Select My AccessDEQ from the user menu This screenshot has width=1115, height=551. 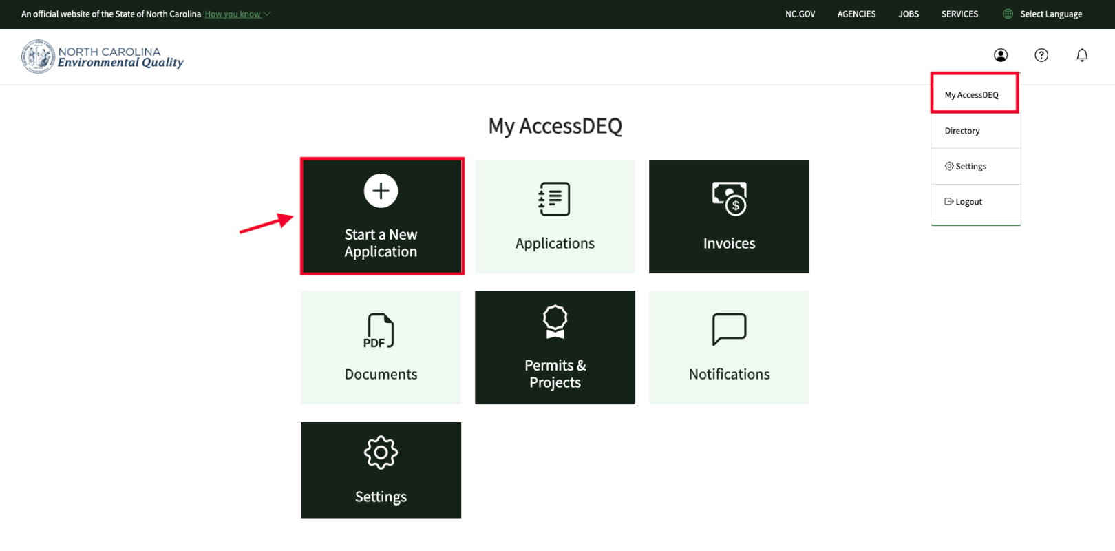click(x=971, y=95)
